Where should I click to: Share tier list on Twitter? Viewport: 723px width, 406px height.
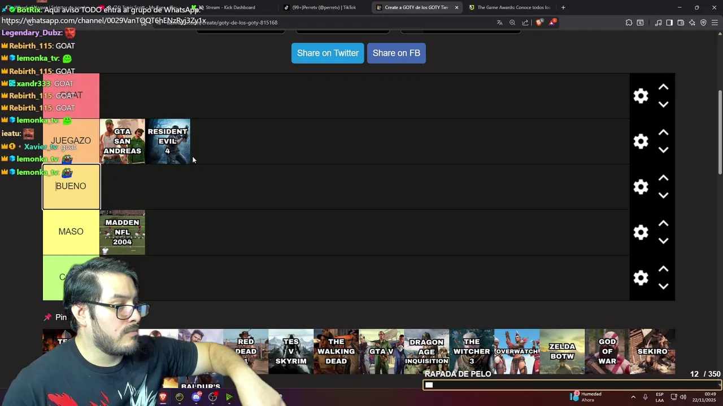[x=328, y=53]
